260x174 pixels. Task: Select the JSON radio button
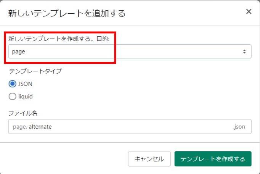tap(12, 84)
